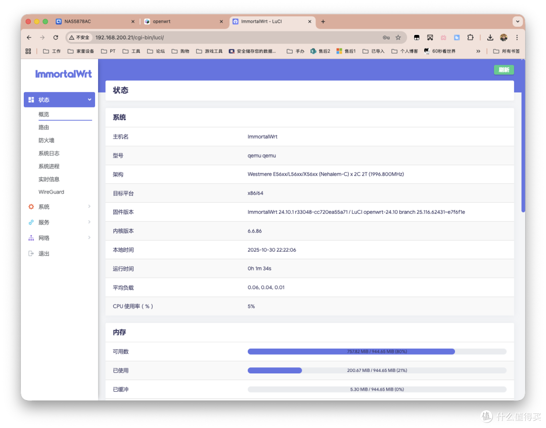Go forward with the browser forward arrow

(42, 37)
